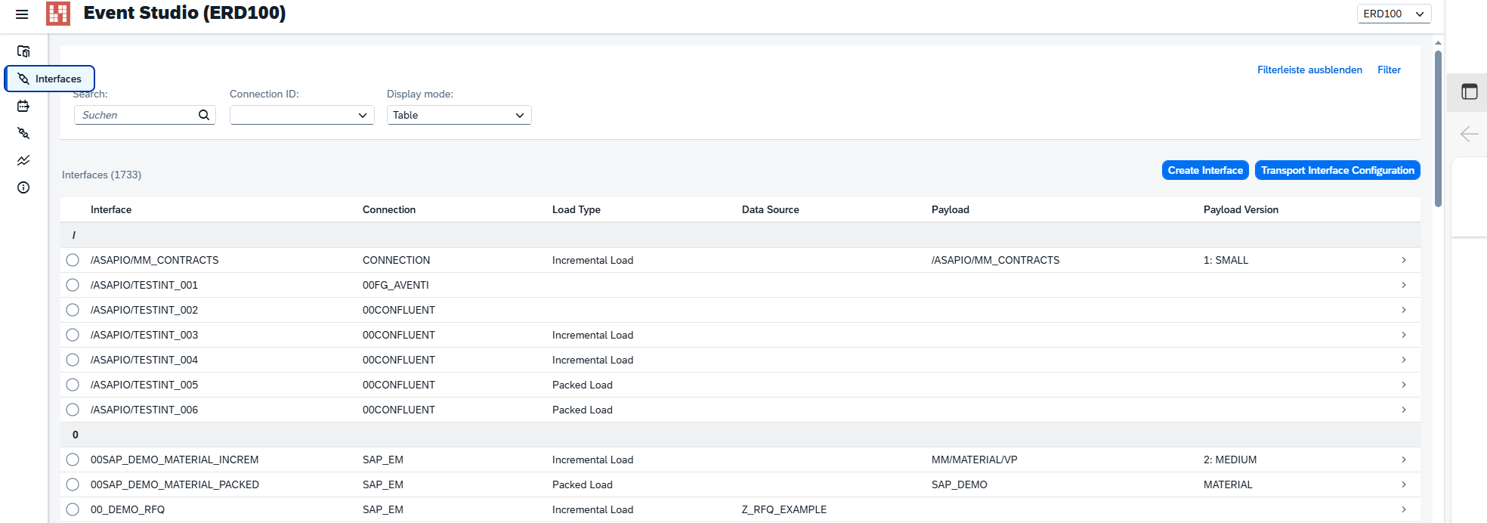Image resolution: width=1487 pixels, height=523 pixels.
Task: Click the MM/MATERIAL/VP payload cell
Action: click(x=975, y=460)
